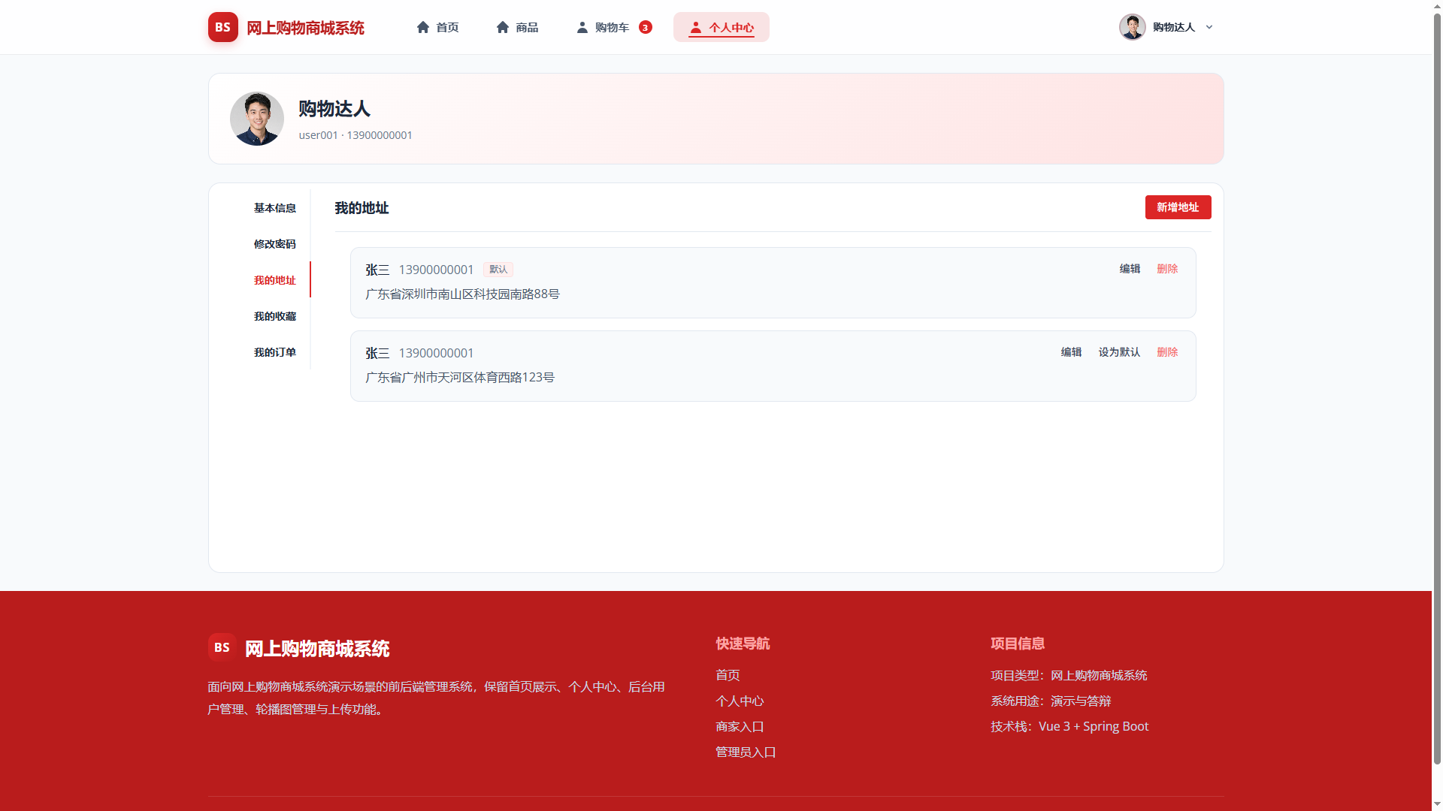Delete the 广州市天河区 address
The image size is (1443, 811).
[x=1167, y=352]
